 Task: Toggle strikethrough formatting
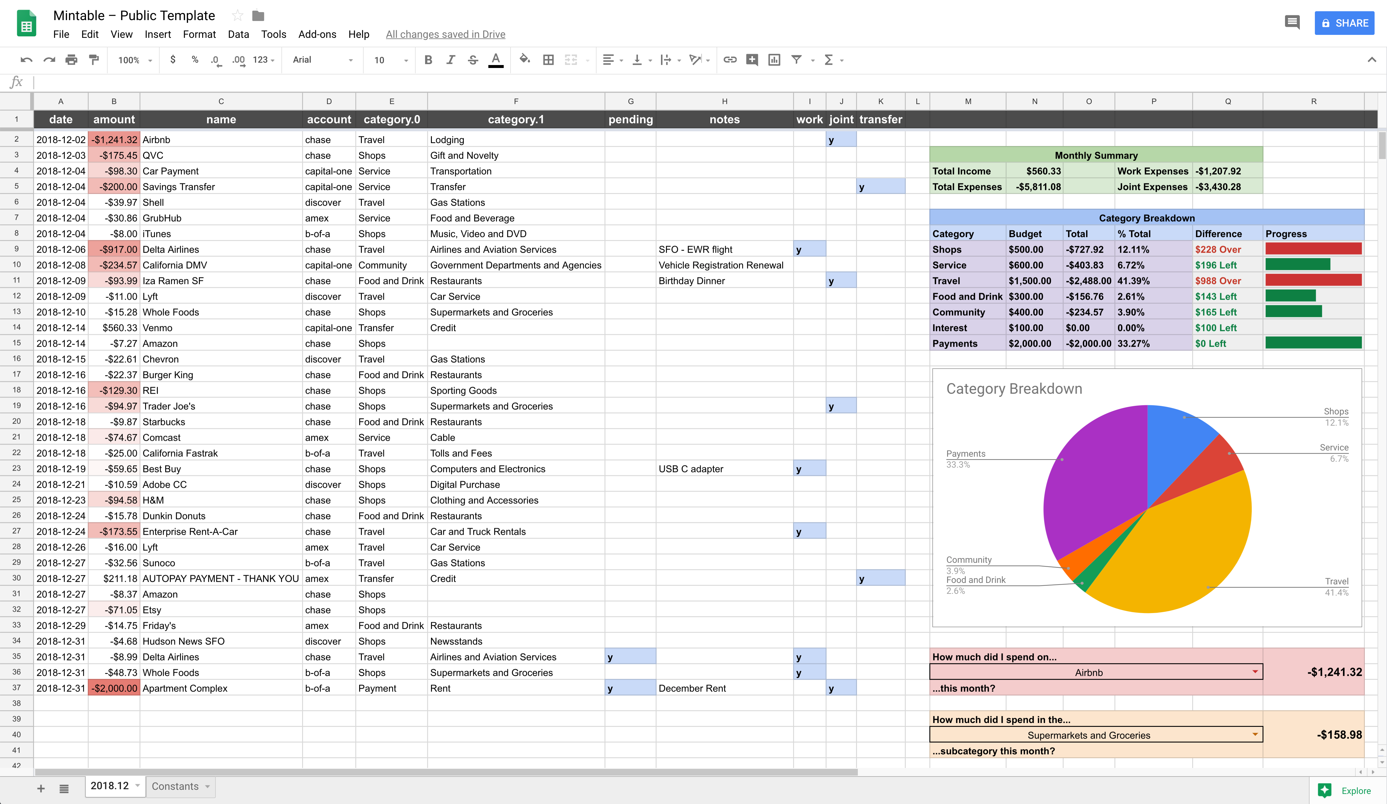click(x=472, y=59)
